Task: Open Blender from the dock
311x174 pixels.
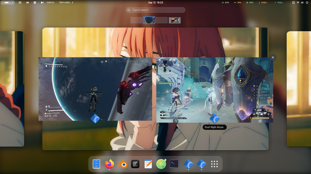Action: tap(122, 164)
